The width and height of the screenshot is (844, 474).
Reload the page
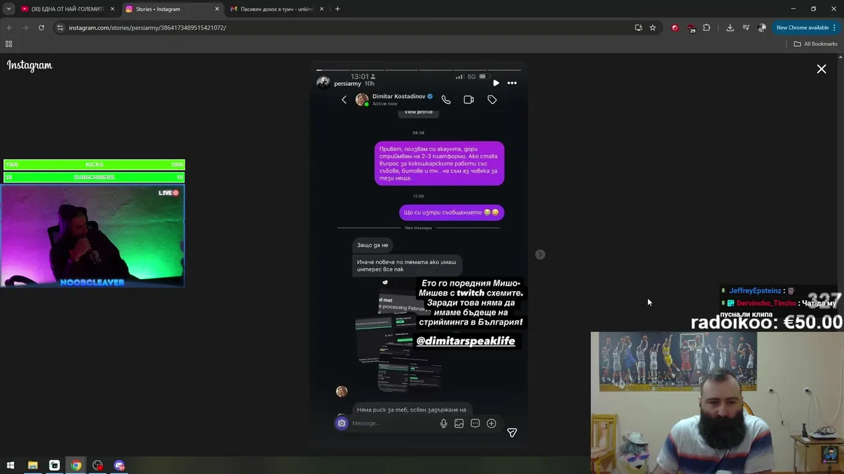[x=41, y=28]
